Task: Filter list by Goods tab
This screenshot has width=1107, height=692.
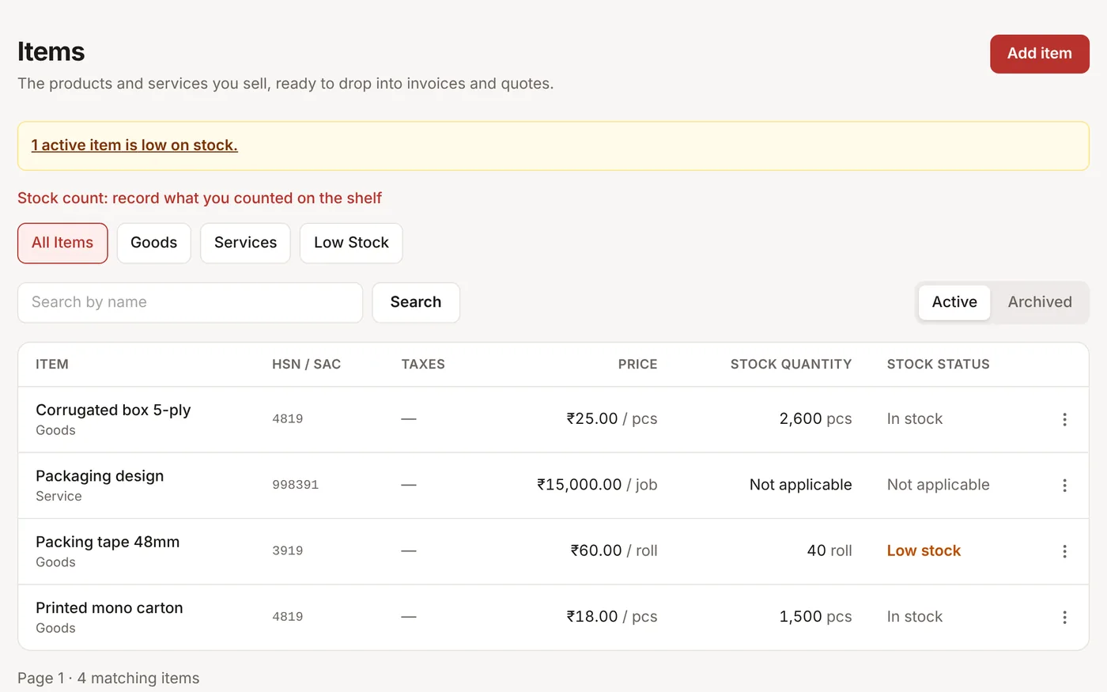Action: tap(153, 243)
